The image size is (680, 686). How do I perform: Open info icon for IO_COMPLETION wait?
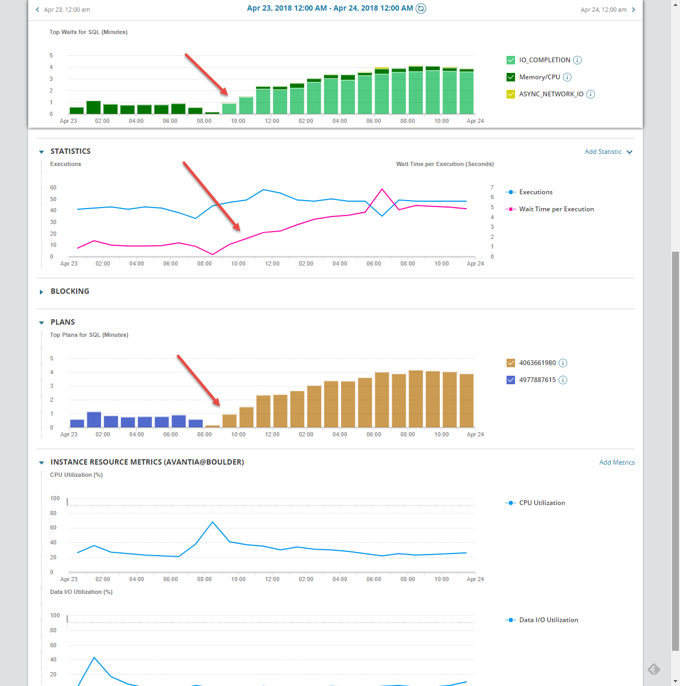pos(577,60)
